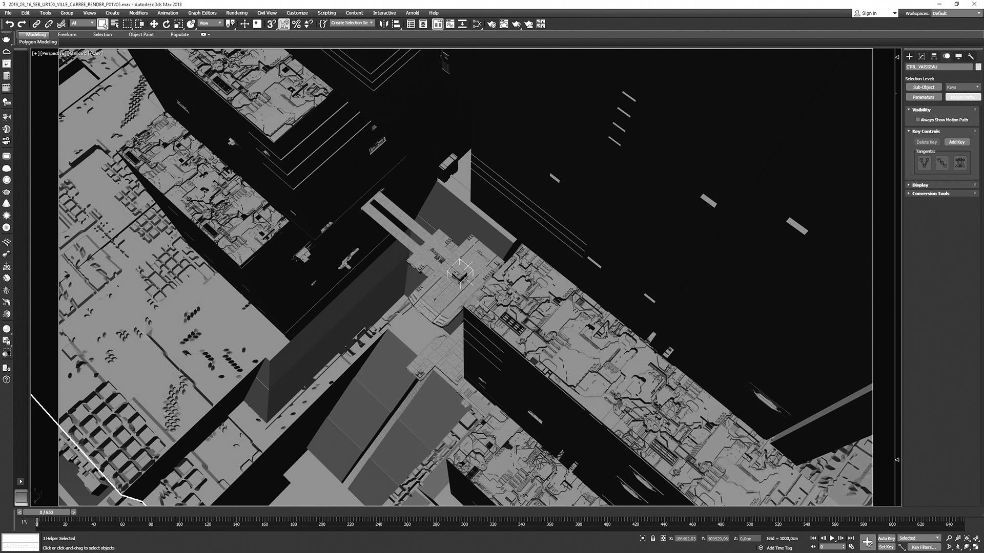Image resolution: width=984 pixels, height=553 pixels.
Task: Toggle the Ribbon display icon
Action: tap(438, 24)
